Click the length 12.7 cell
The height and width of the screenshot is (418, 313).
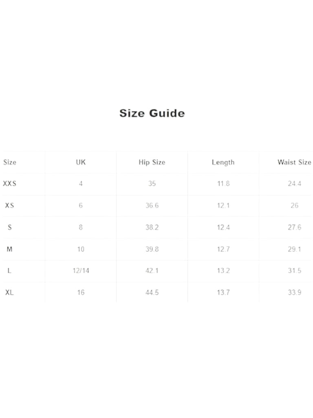223,249
